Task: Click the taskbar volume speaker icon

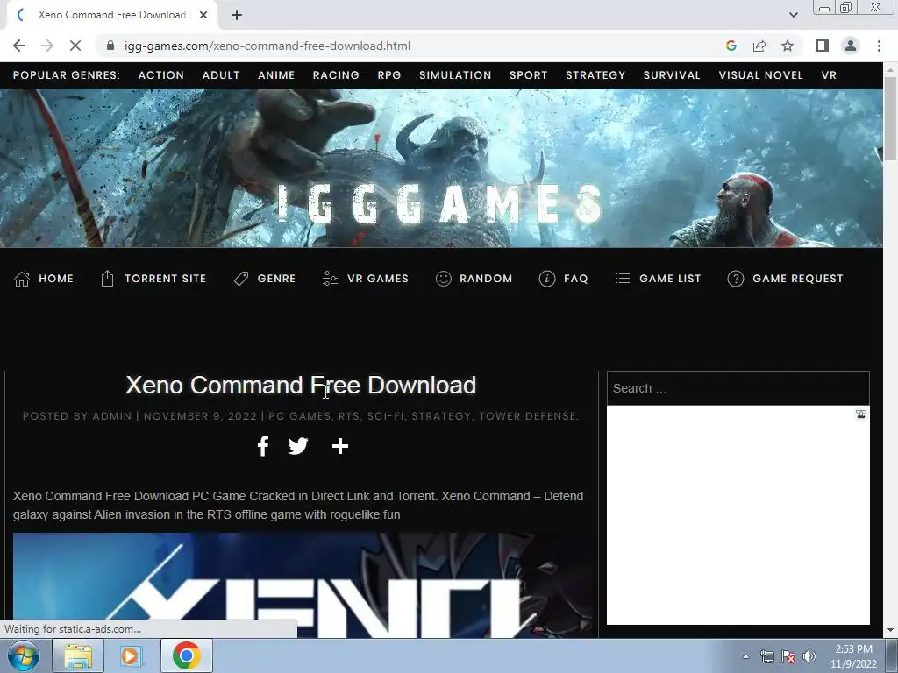Action: [809, 656]
